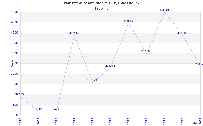Click the Anno x-axis title
Viewport: 203px width, 126px height.
pyautogui.click(x=197, y=123)
